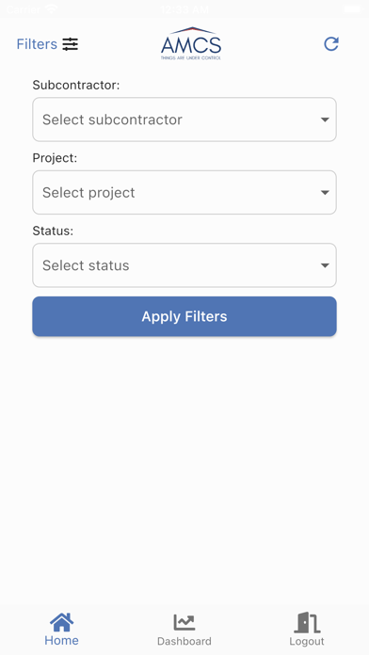Switch to the Dashboard tab label

tap(184, 641)
